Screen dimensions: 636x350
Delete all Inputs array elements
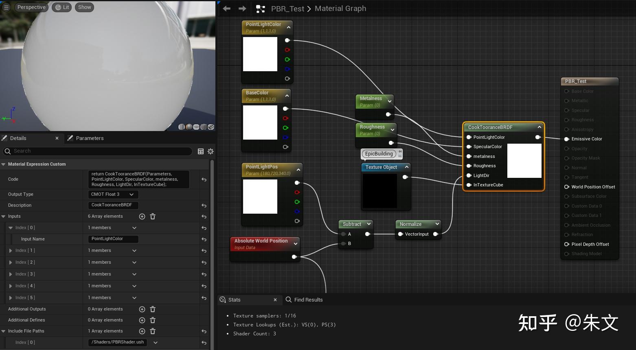[153, 217]
